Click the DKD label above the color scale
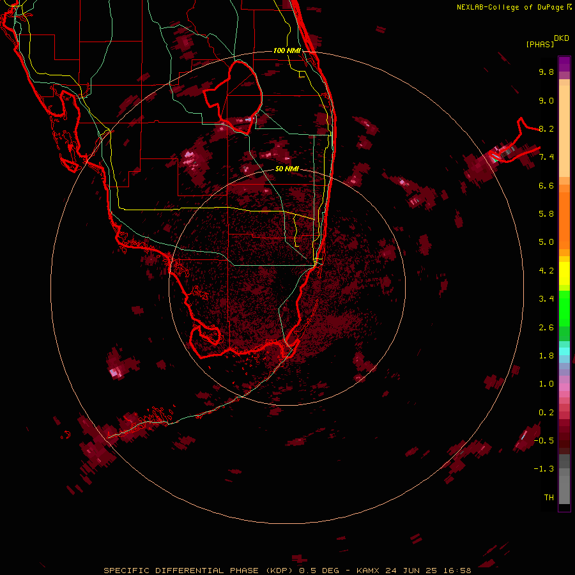Image resolution: width=575 pixels, height=575 pixels. pos(561,38)
